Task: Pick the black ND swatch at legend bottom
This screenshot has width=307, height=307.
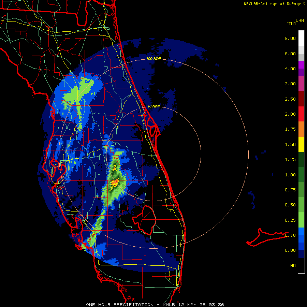Action: coord(301,265)
